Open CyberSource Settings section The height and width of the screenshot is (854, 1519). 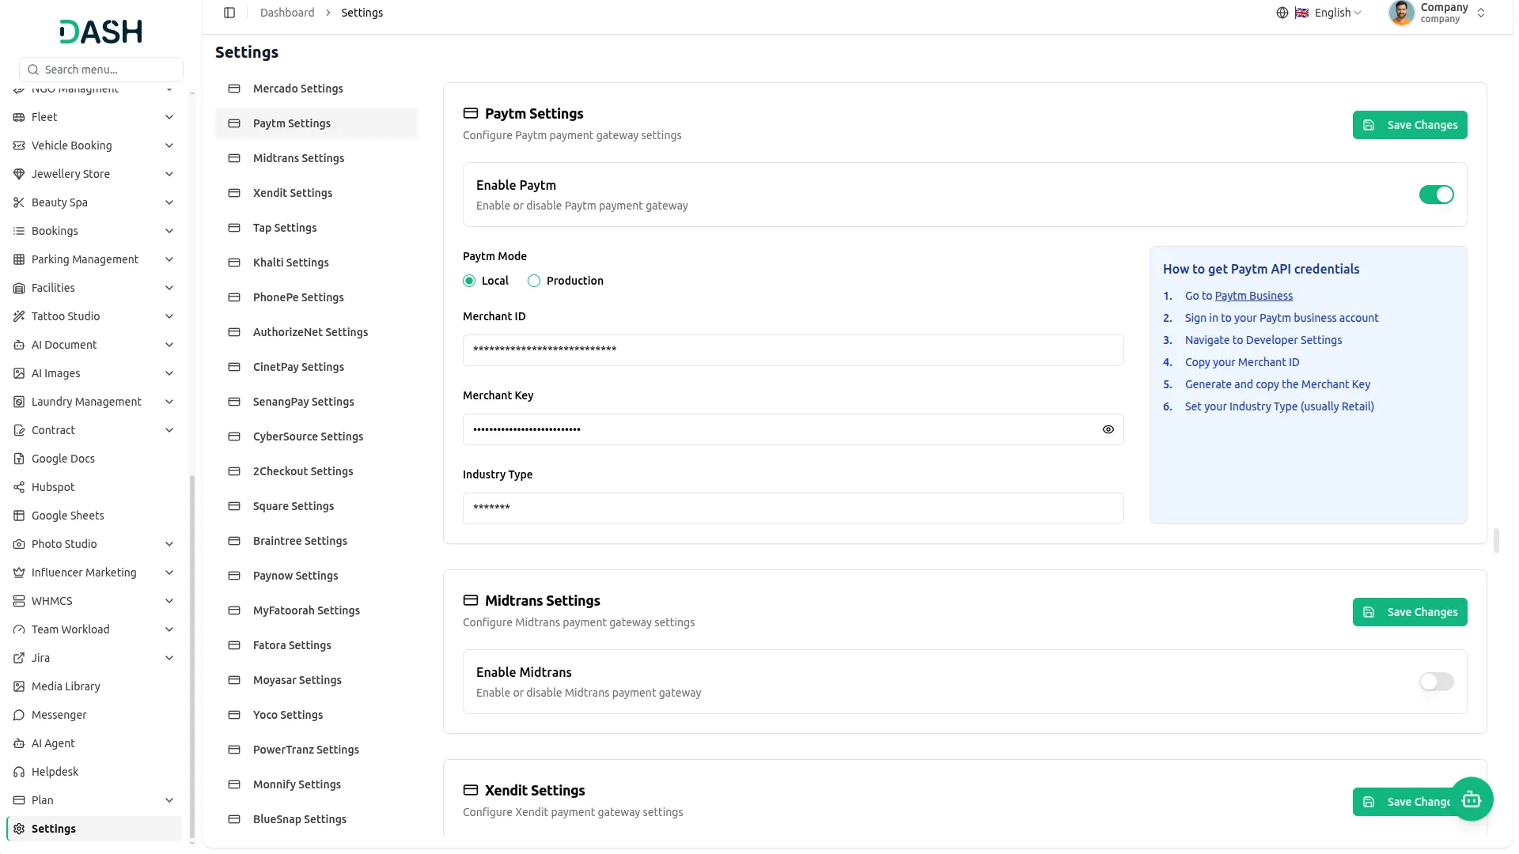pyautogui.click(x=316, y=436)
